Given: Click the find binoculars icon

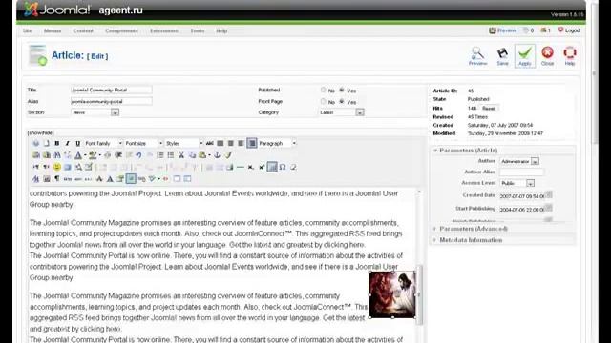Looking at the screenshot, I should point(57,155).
